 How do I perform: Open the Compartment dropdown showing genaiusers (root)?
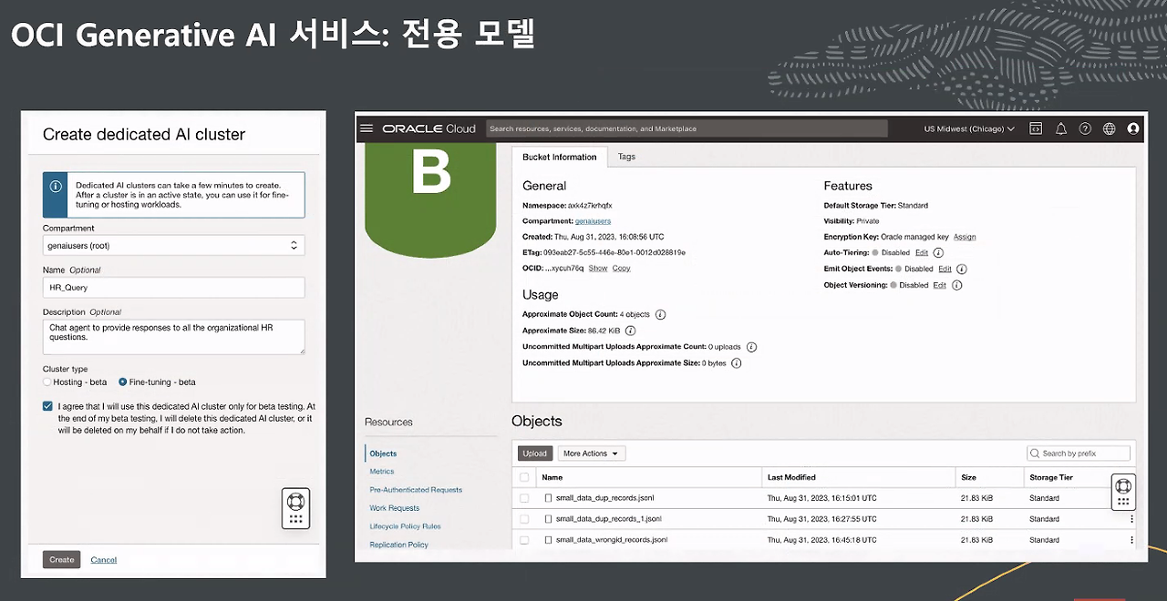tap(173, 245)
